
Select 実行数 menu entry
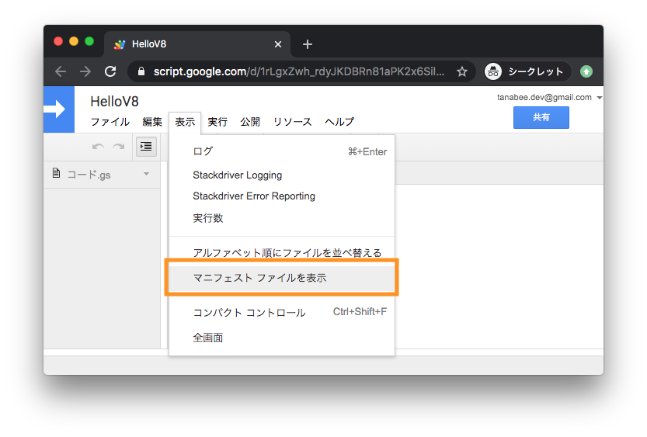(x=282, y=218)
